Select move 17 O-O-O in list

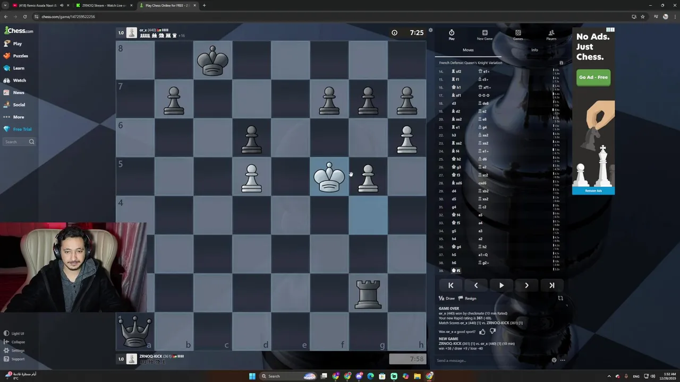[484, 95]
